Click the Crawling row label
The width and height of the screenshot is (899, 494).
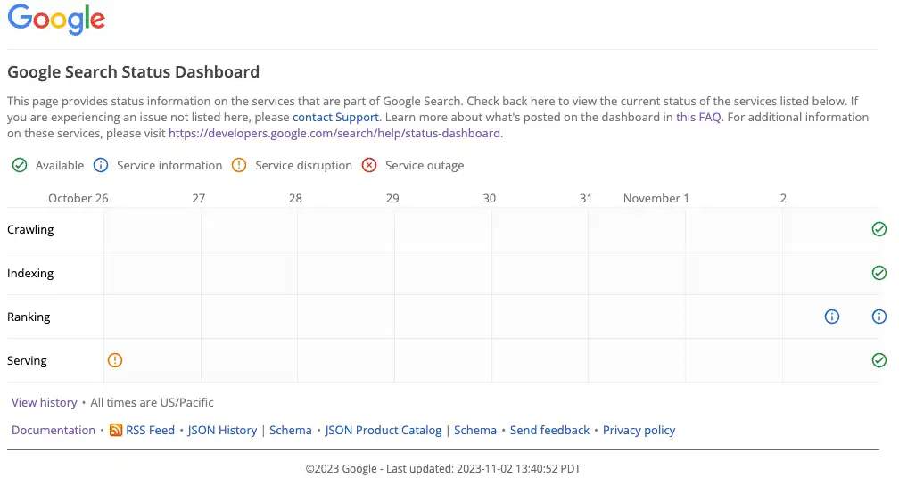coord(30,230)
